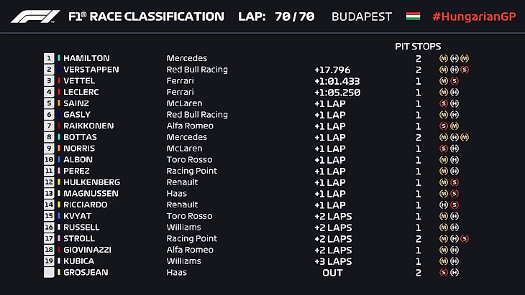
Task: Select the BOTTAS row driver name
Action: point(79,137)
